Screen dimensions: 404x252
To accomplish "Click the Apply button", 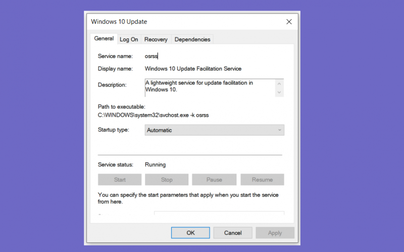I will click(275, 233).
